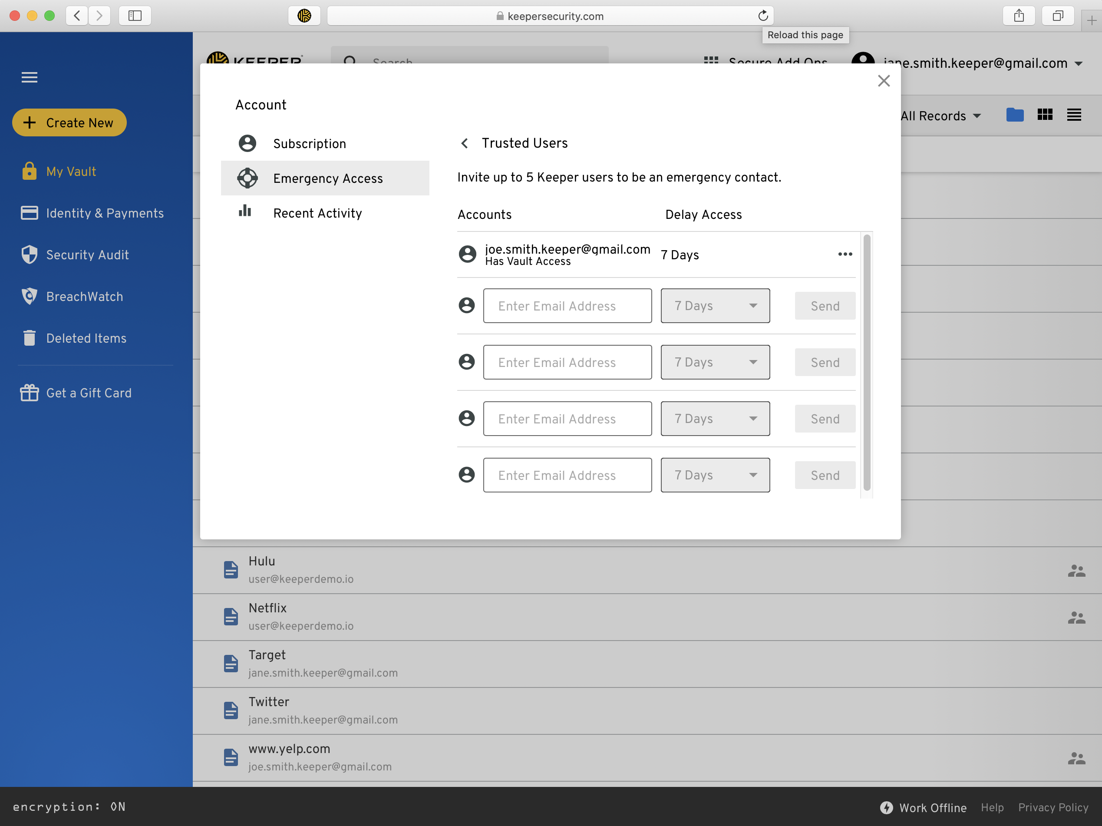
Task: Open My Vault in the sidebar
Action: click(58, 172)
